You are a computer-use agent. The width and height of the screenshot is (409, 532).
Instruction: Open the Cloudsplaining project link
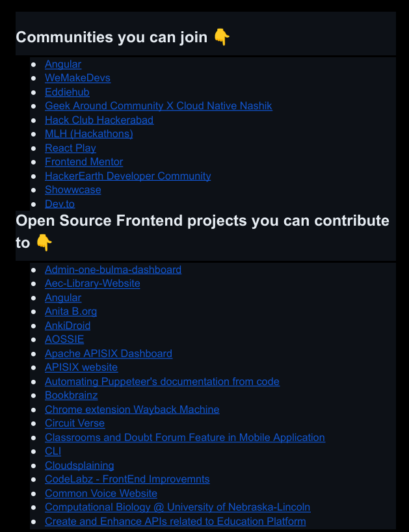(79, 466)
